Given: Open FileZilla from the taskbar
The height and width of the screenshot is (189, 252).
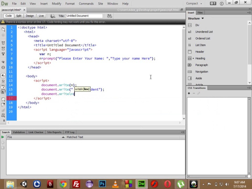Looking at the screenshot, I should point(76,184).
